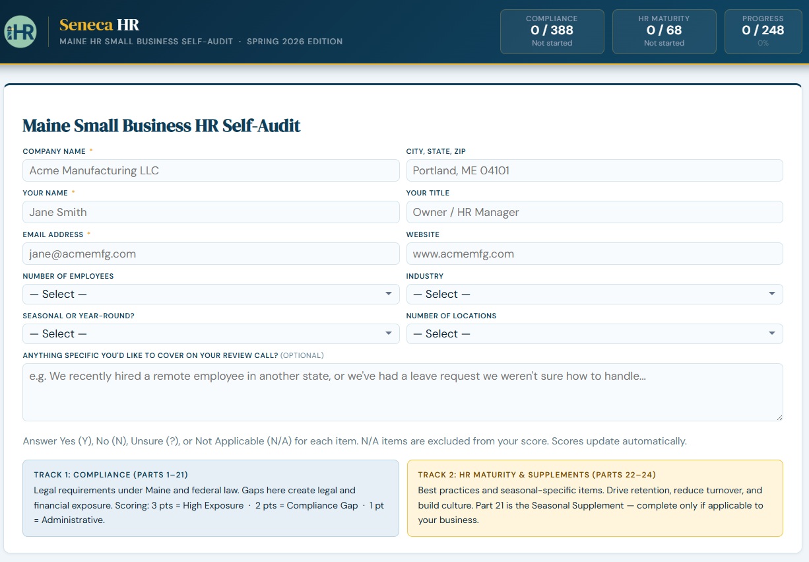Select the Track 2: HR Maturity panel
809x562 pixels.
[595, 498]
